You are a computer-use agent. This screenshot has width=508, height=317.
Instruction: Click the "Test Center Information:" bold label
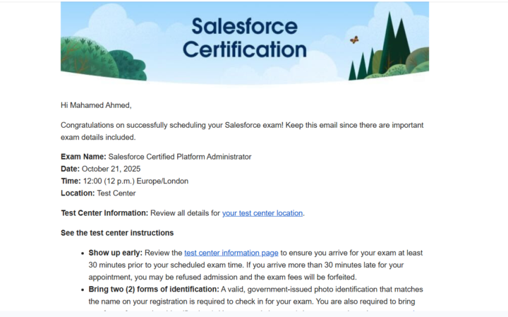[x=104, y=213]
